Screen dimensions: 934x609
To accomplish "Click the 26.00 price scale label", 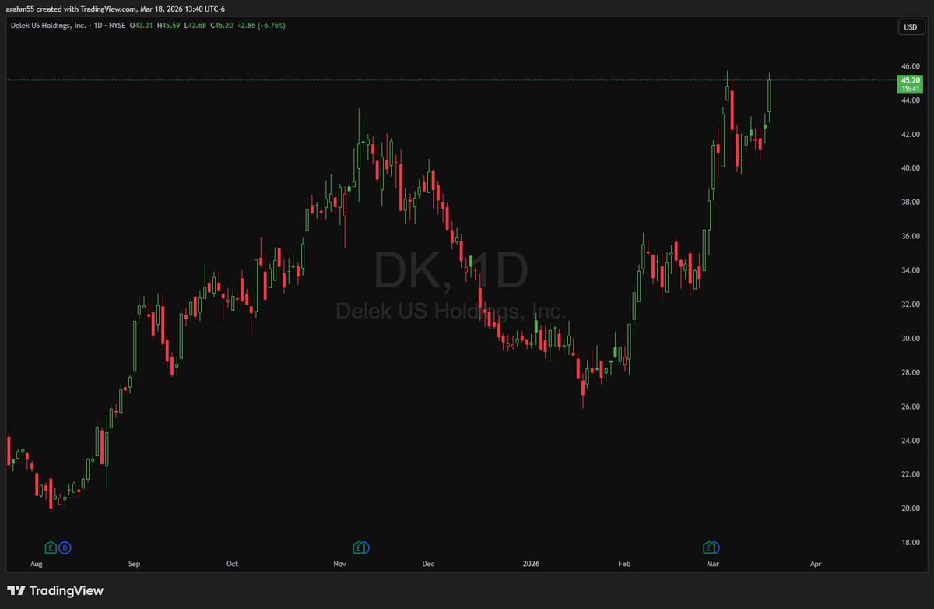I will [x=911, y=407].
